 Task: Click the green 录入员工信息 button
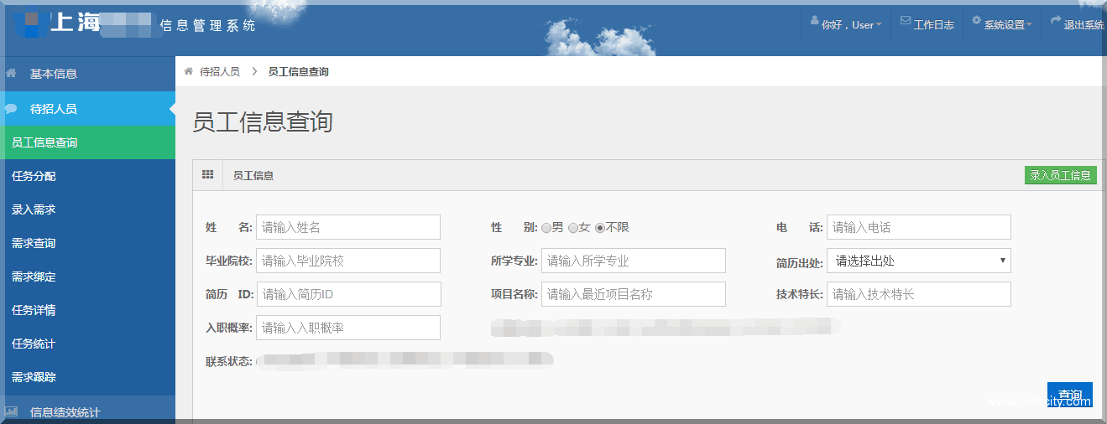pos(1061,175)
